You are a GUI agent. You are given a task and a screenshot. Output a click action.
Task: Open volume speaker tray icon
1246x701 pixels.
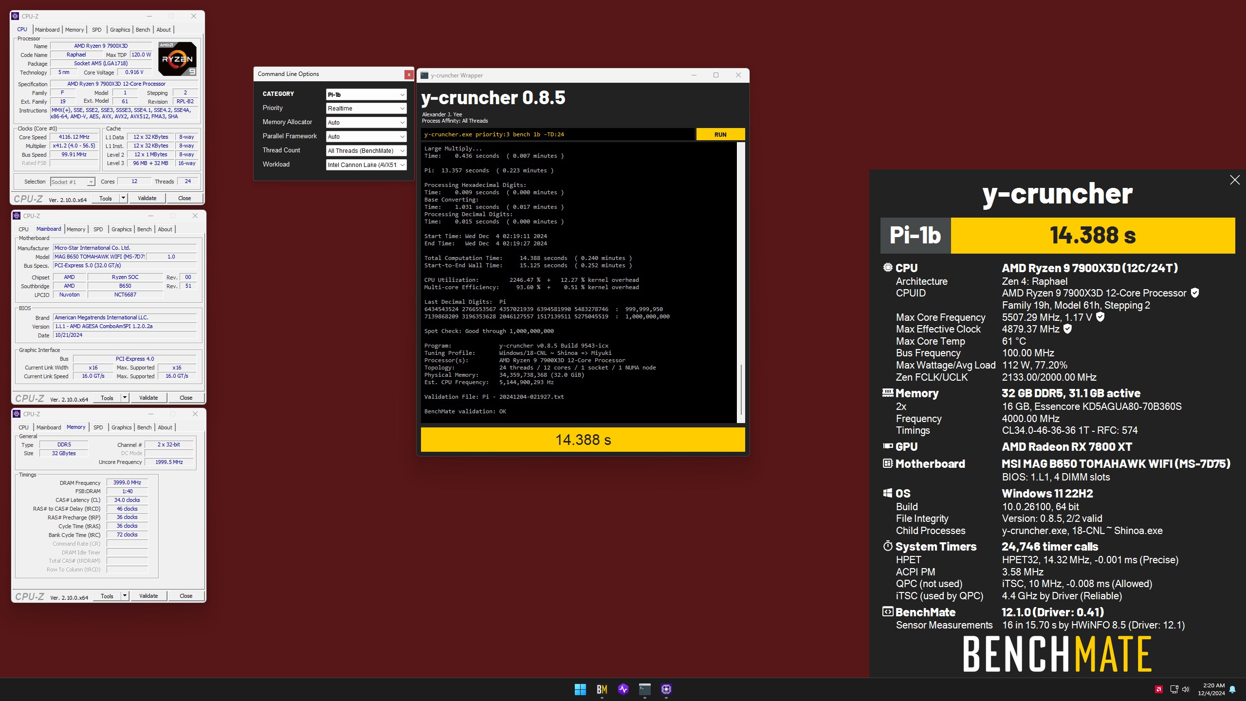pos(1186,689)
